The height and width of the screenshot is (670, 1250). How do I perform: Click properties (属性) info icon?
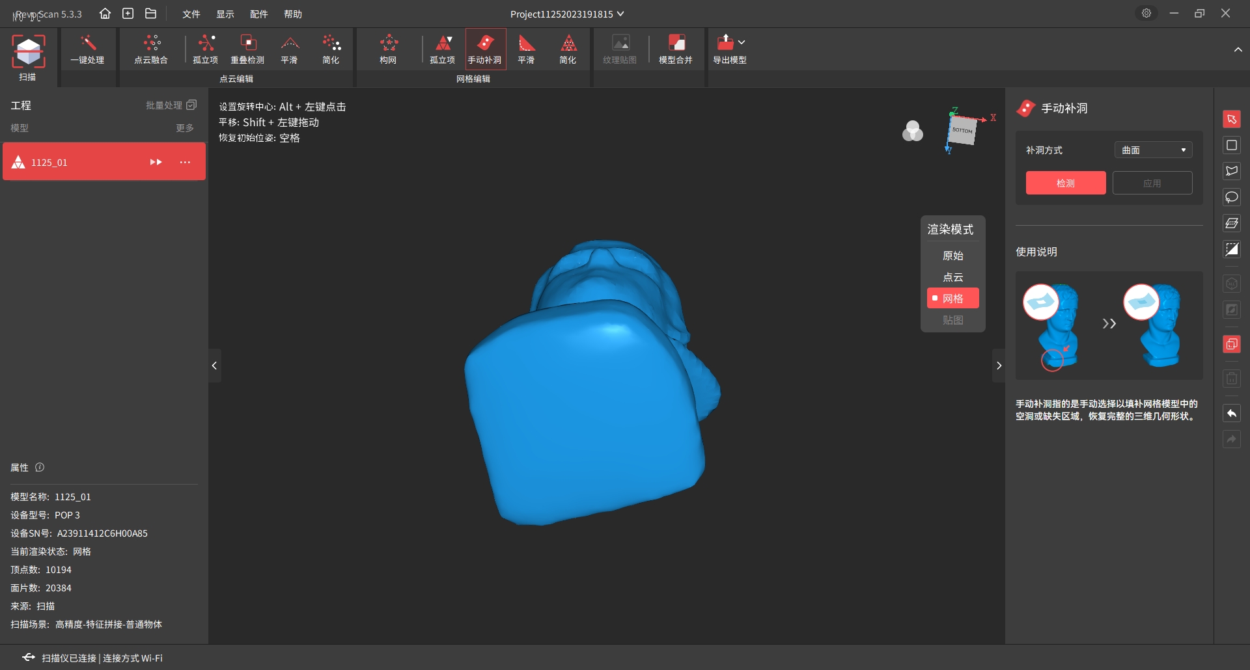click(40, 467)
